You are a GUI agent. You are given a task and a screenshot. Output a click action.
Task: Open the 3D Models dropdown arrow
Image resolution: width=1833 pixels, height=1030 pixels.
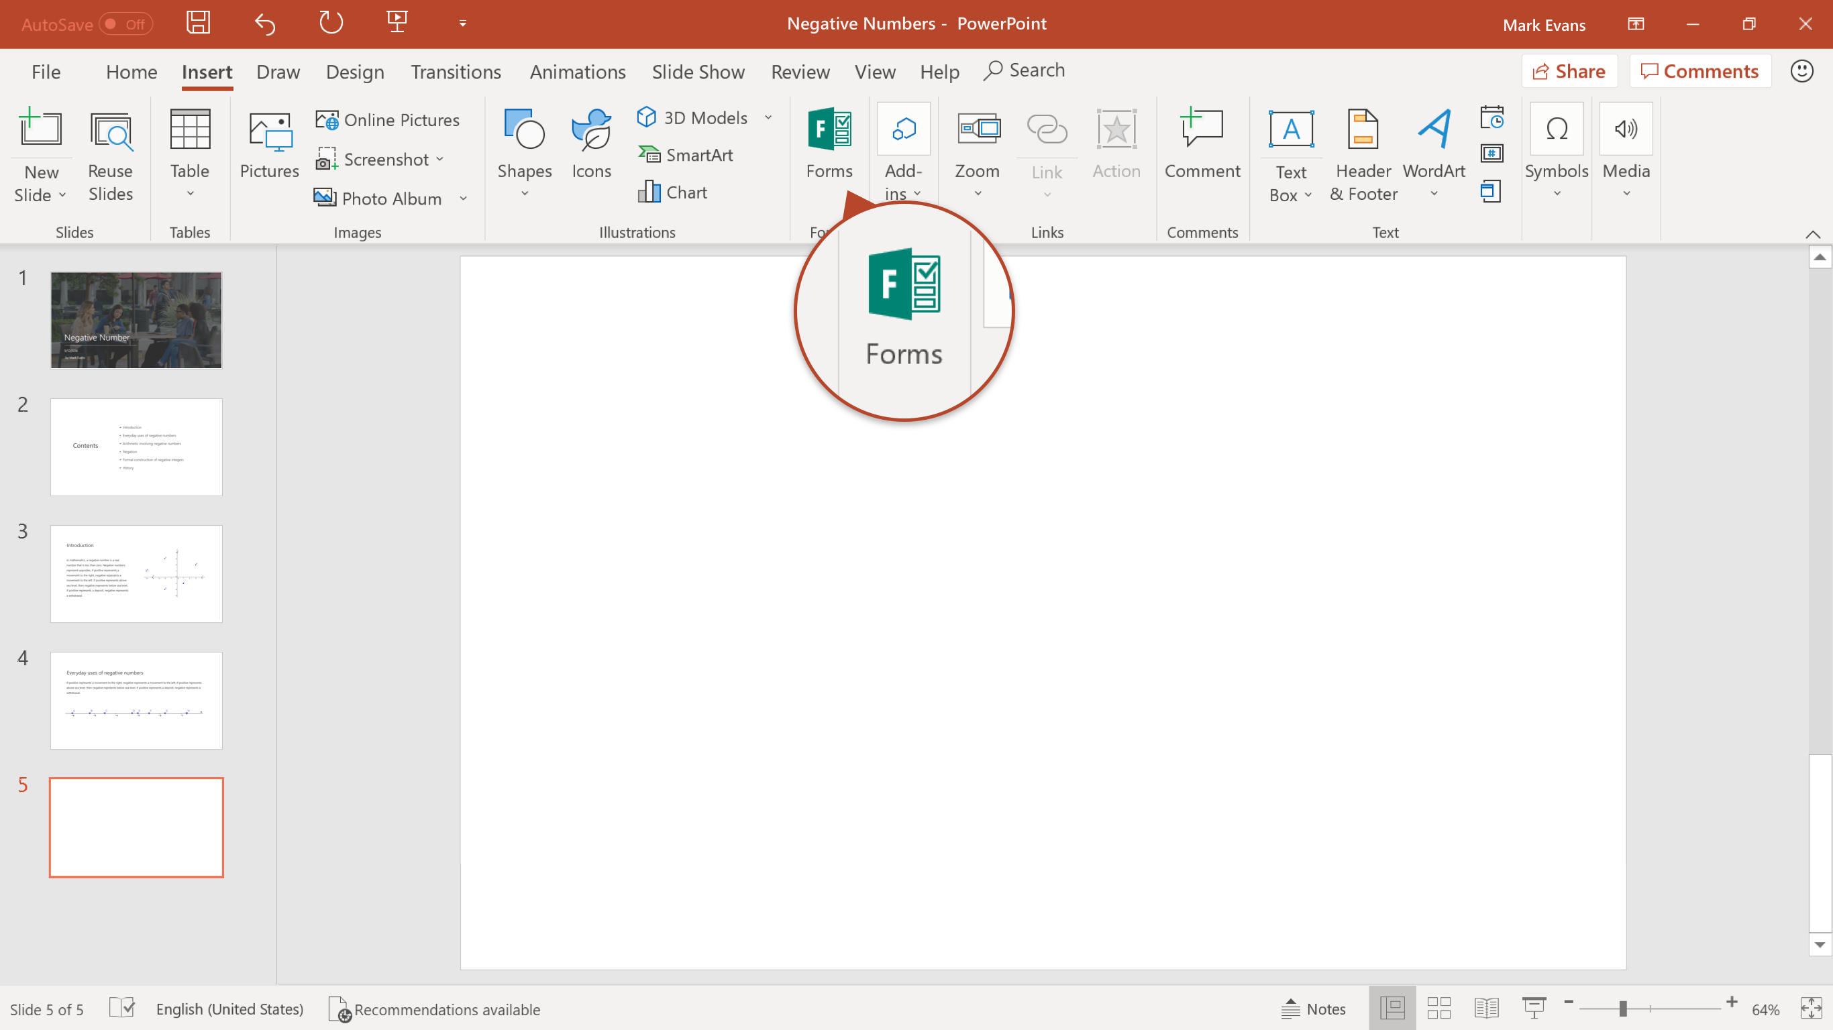768,117
